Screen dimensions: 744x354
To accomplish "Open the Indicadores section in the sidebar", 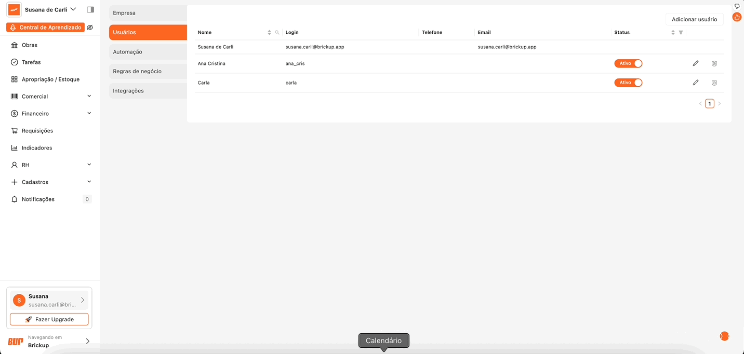I will point(37,148).
